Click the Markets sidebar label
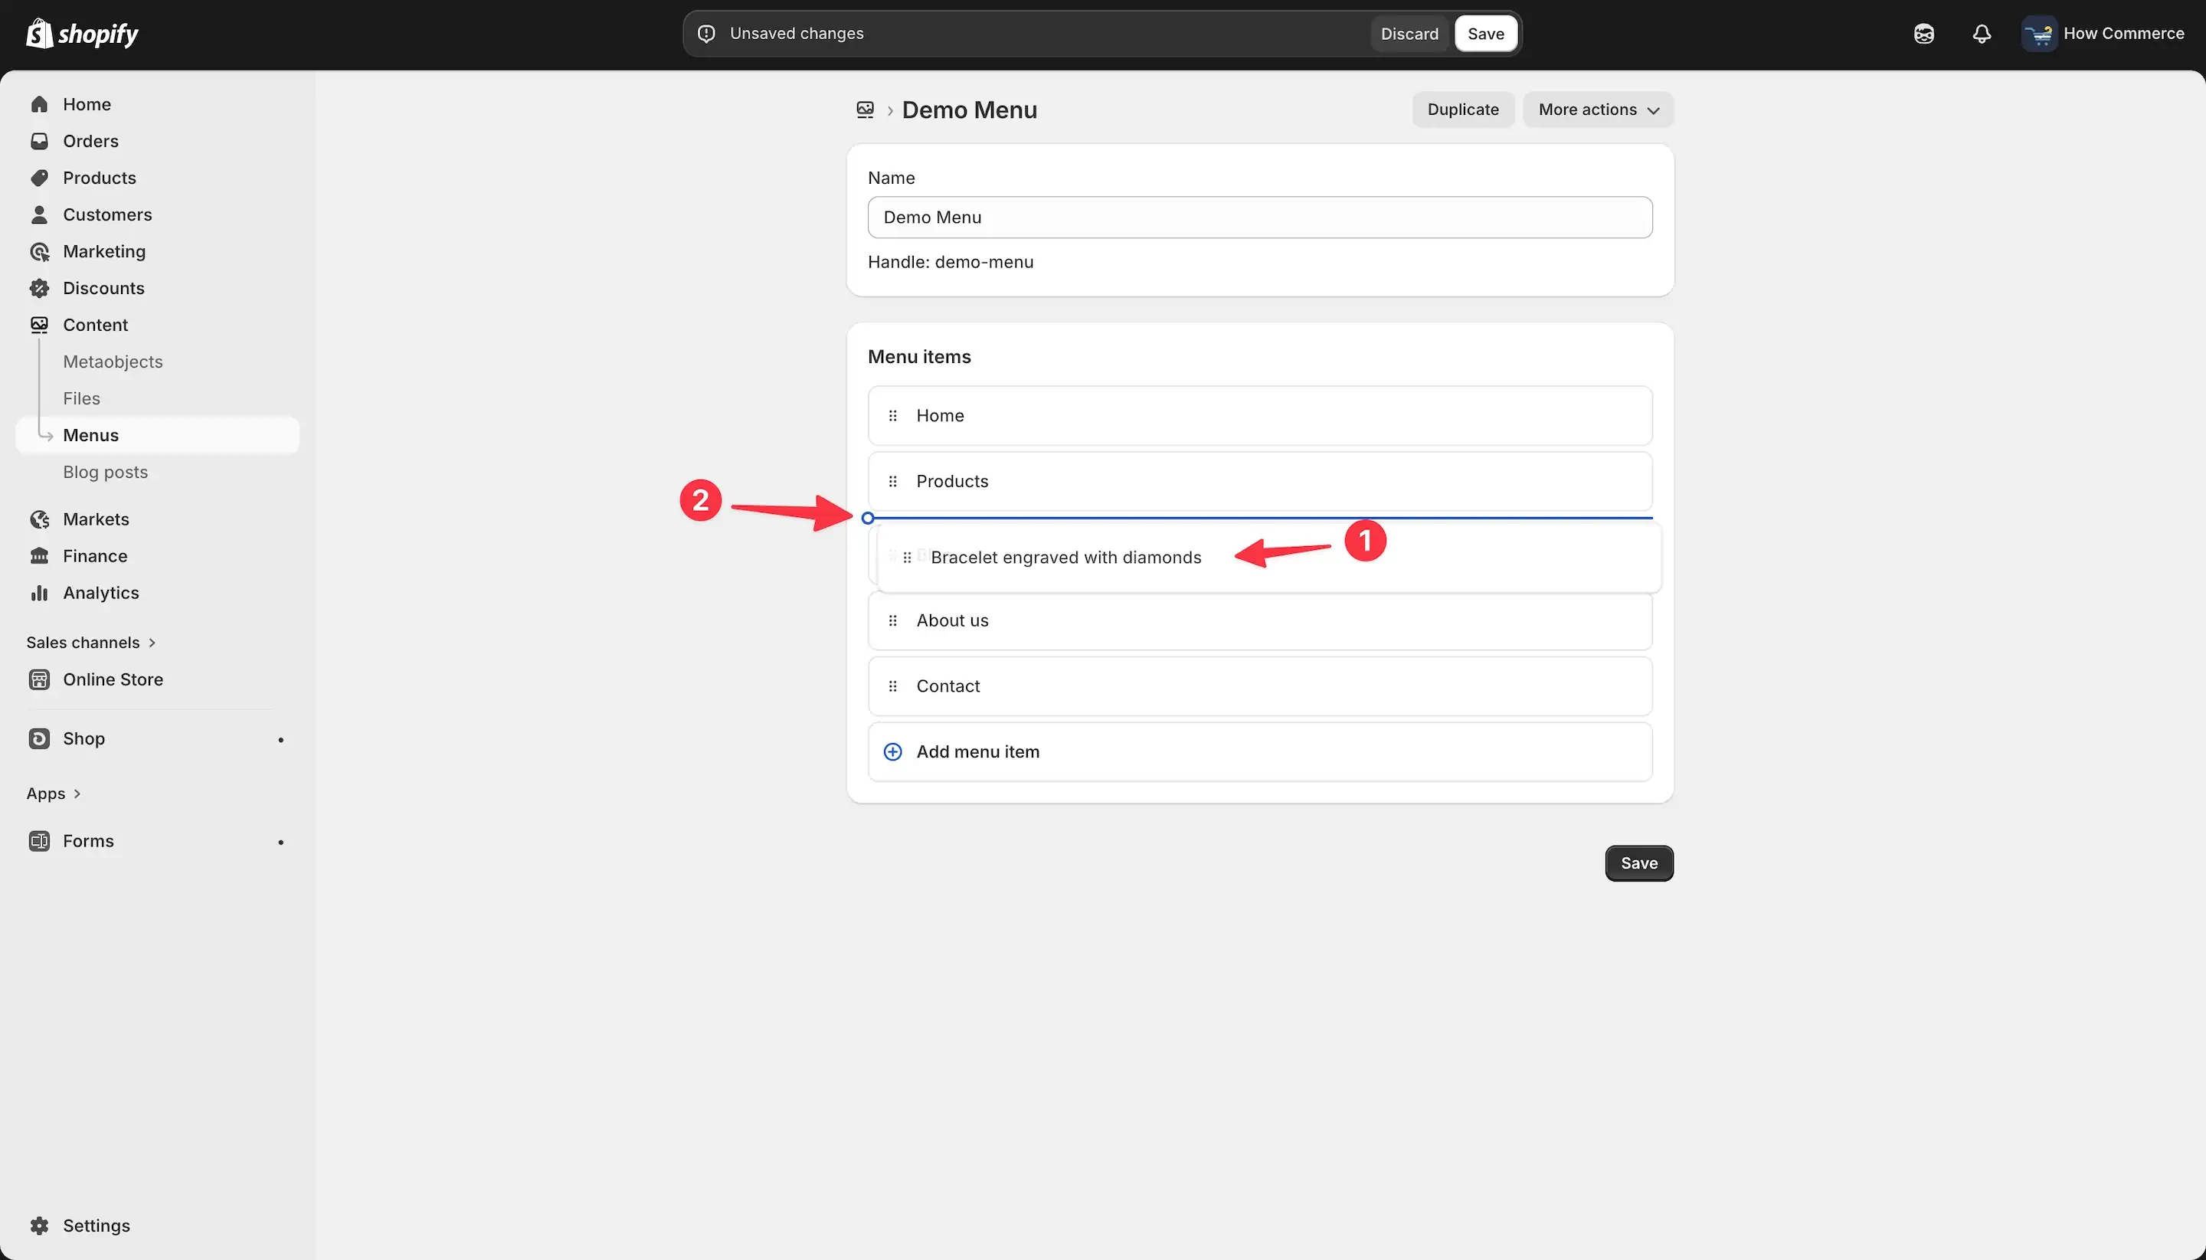 [95, 519]
